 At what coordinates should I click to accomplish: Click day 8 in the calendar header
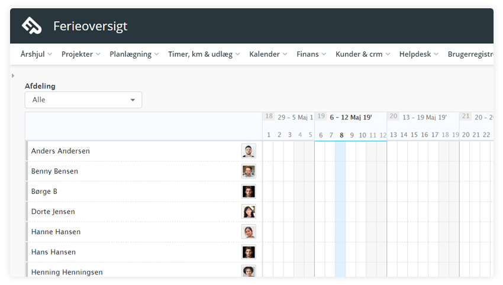(x=341, y=135)
